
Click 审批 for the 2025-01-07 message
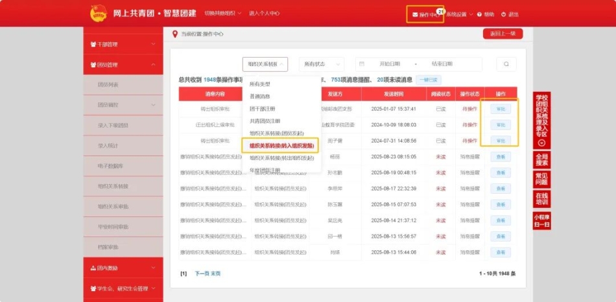pyautogui.click(x=501, y=109)
